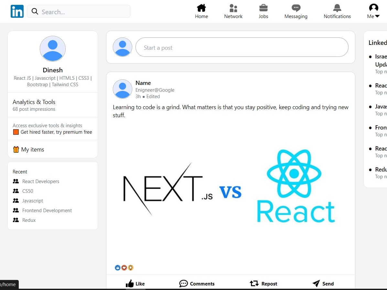Repost the Next.js vs React post
This screenshot has width=387, height=290.
coord(263,284)
